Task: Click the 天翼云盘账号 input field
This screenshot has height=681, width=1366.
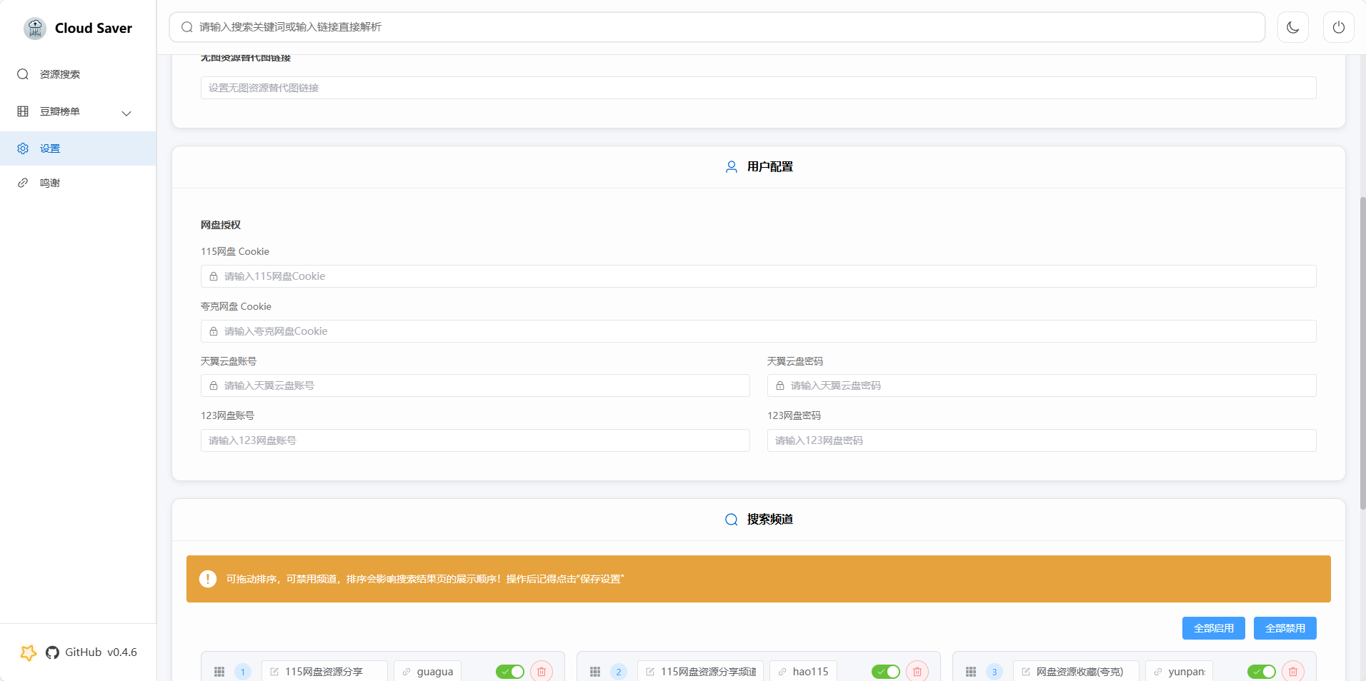Action: 475,385
